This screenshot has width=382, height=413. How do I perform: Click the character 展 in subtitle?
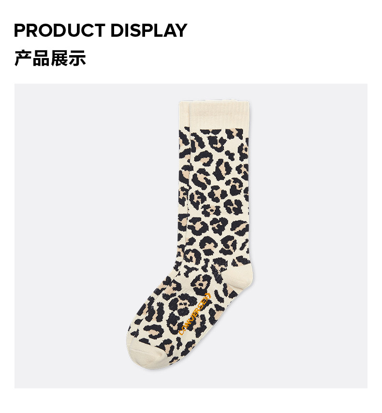click(59, 58)
